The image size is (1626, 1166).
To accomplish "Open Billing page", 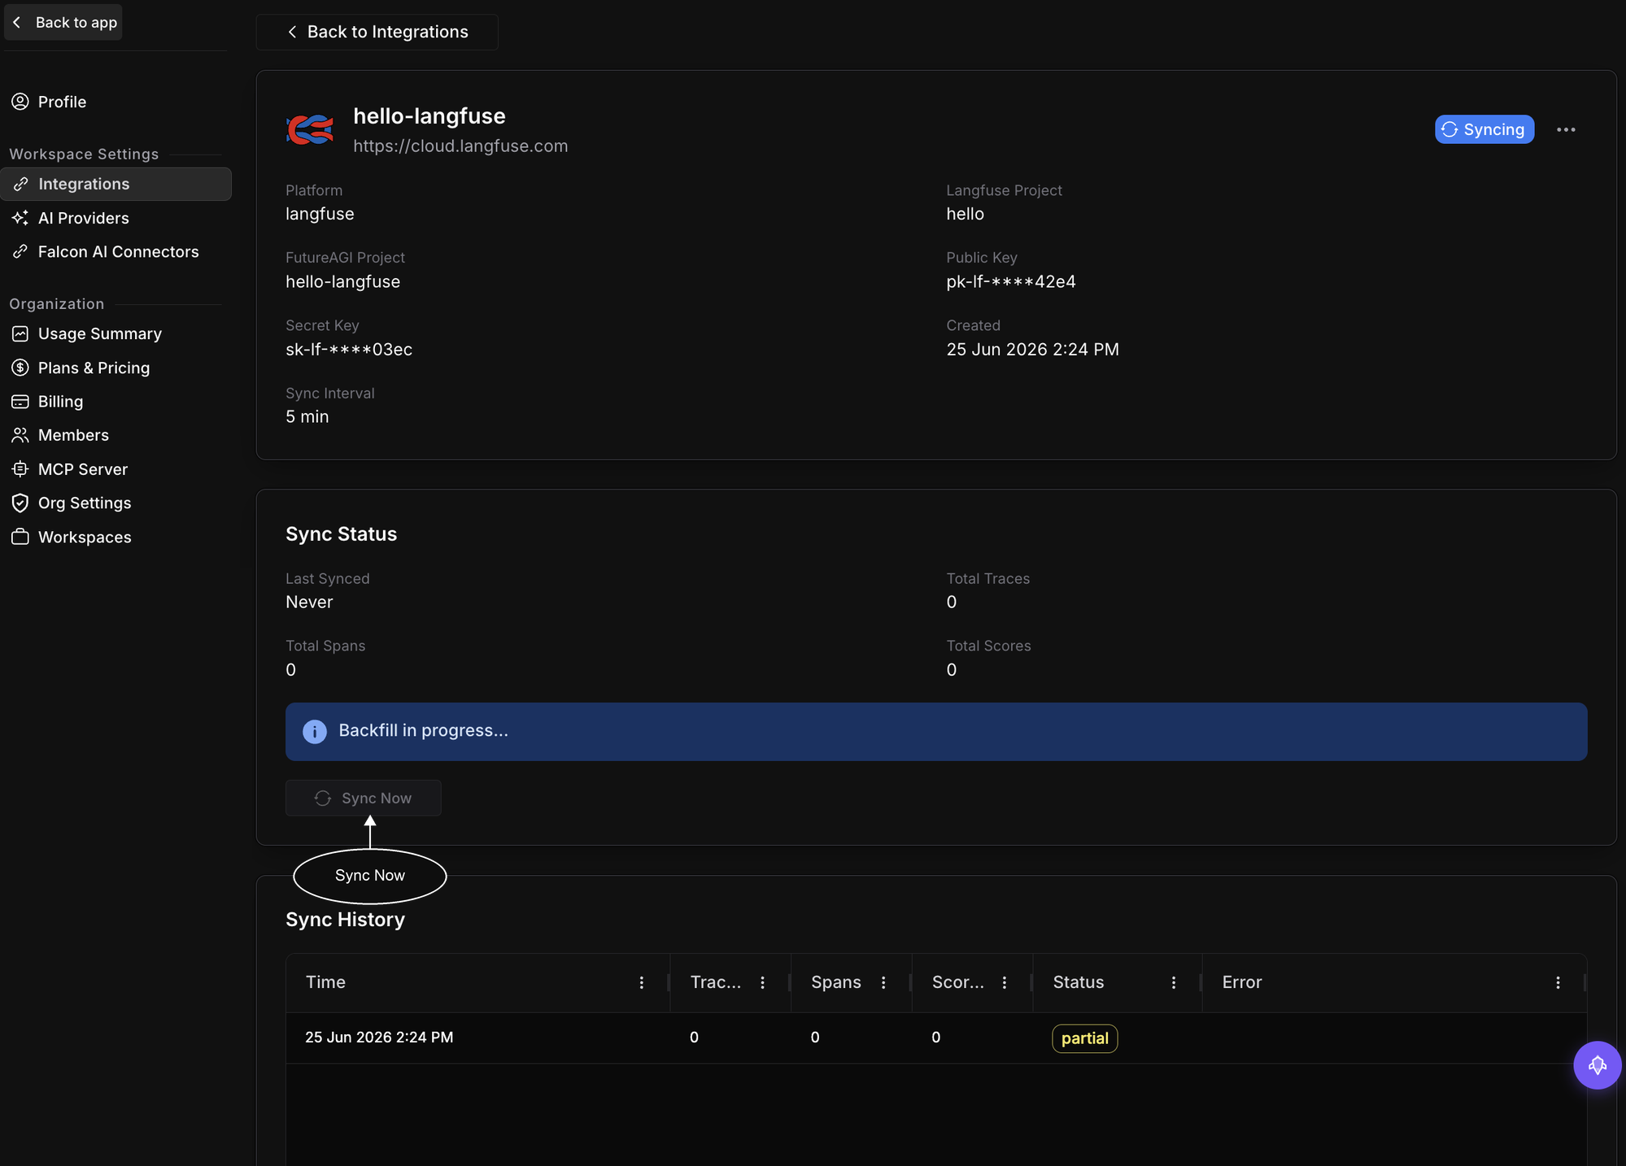I will point(60,401).
